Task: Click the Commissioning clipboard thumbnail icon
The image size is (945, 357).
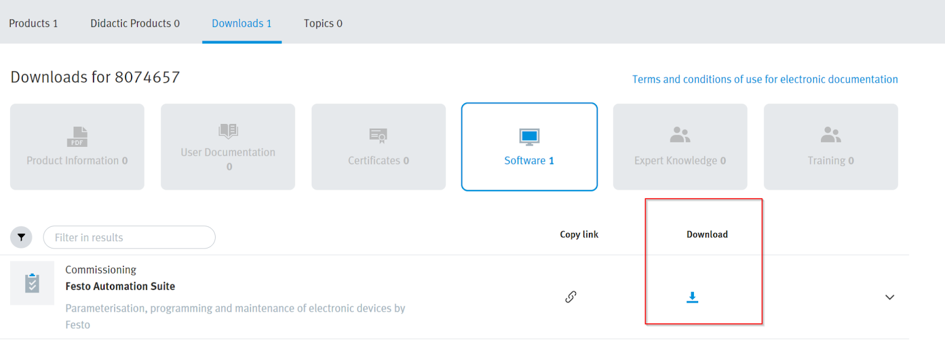Action: pyautogui.click(x=32, y=283)
